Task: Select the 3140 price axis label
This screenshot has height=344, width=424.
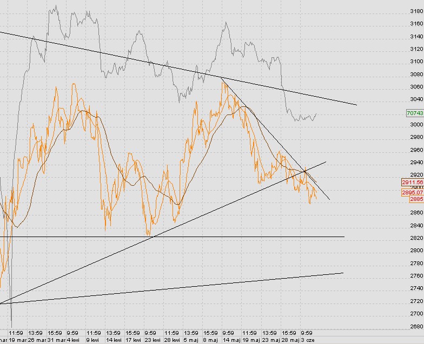Action: 416,37
